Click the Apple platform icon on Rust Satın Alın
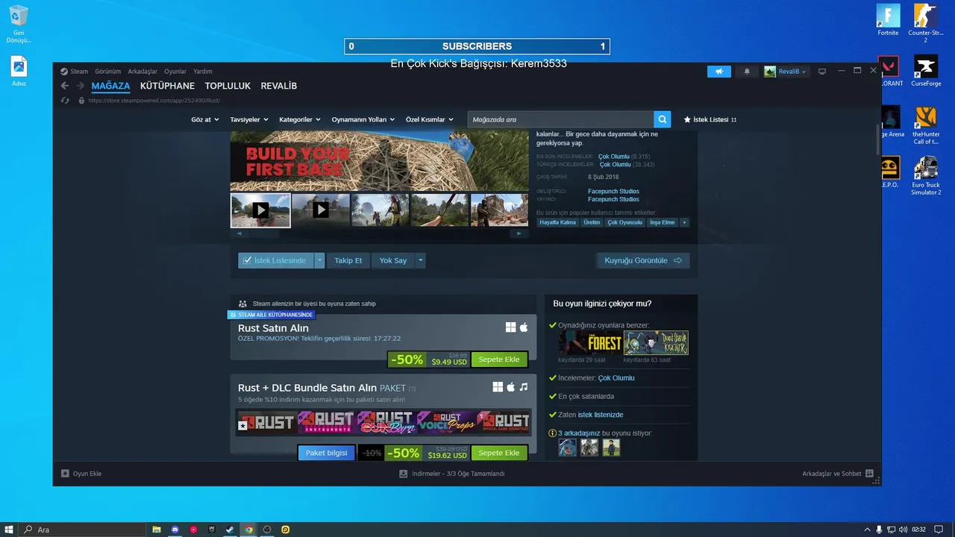 [x=524, y=327]
